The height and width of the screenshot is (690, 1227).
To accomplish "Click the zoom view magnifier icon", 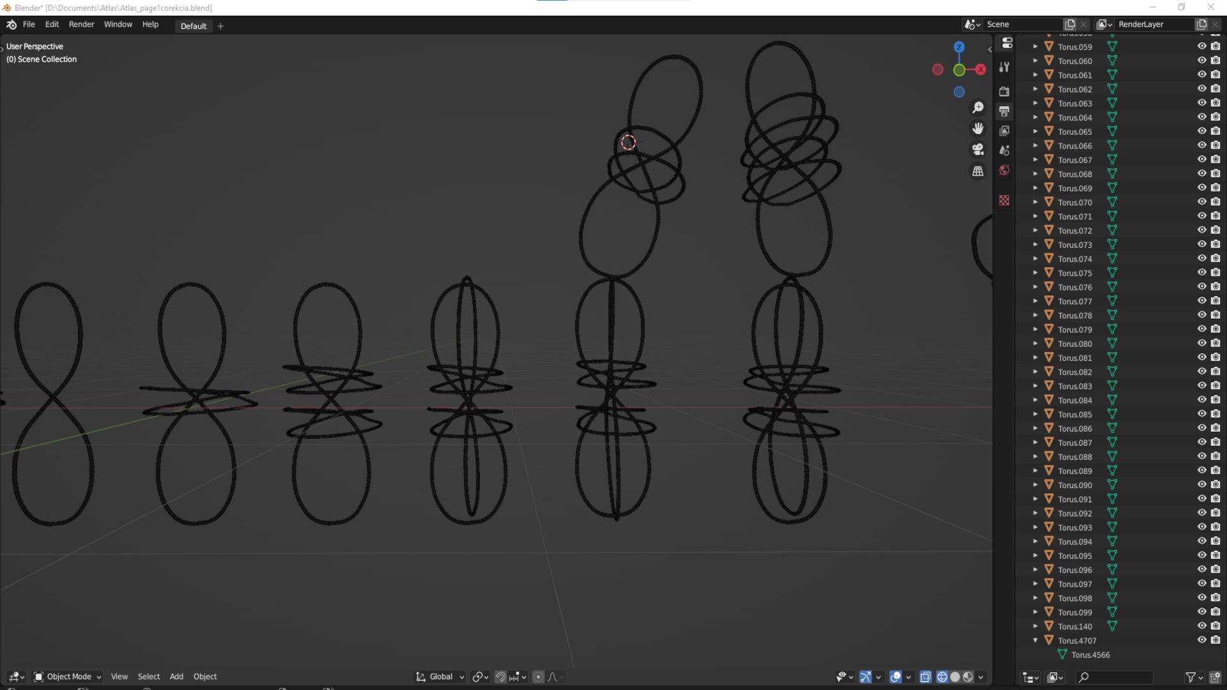I will point(978,107).
